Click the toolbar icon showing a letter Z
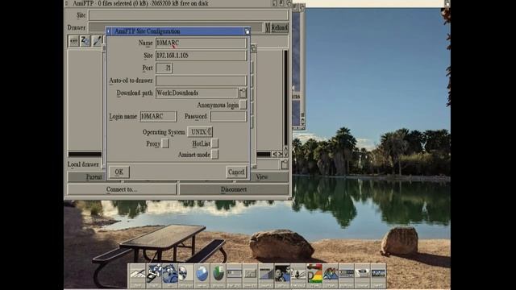This screenshot has height=290, width=516. pos(85,41)
